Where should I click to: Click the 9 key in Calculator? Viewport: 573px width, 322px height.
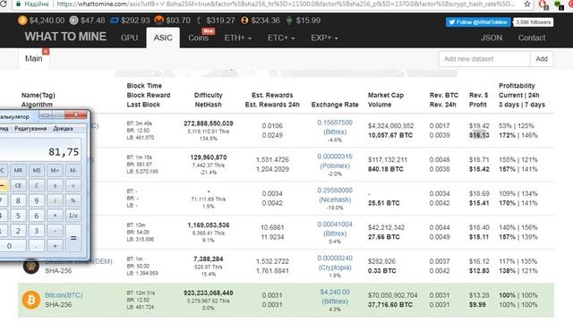click(x=37, y=200)
